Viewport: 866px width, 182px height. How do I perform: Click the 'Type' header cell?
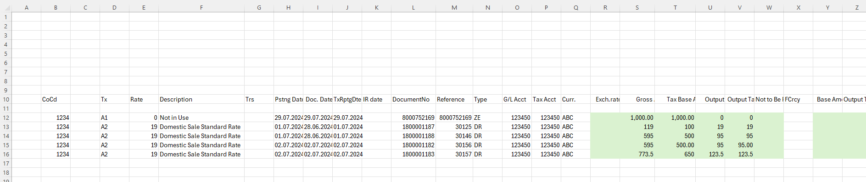(488, 99)
